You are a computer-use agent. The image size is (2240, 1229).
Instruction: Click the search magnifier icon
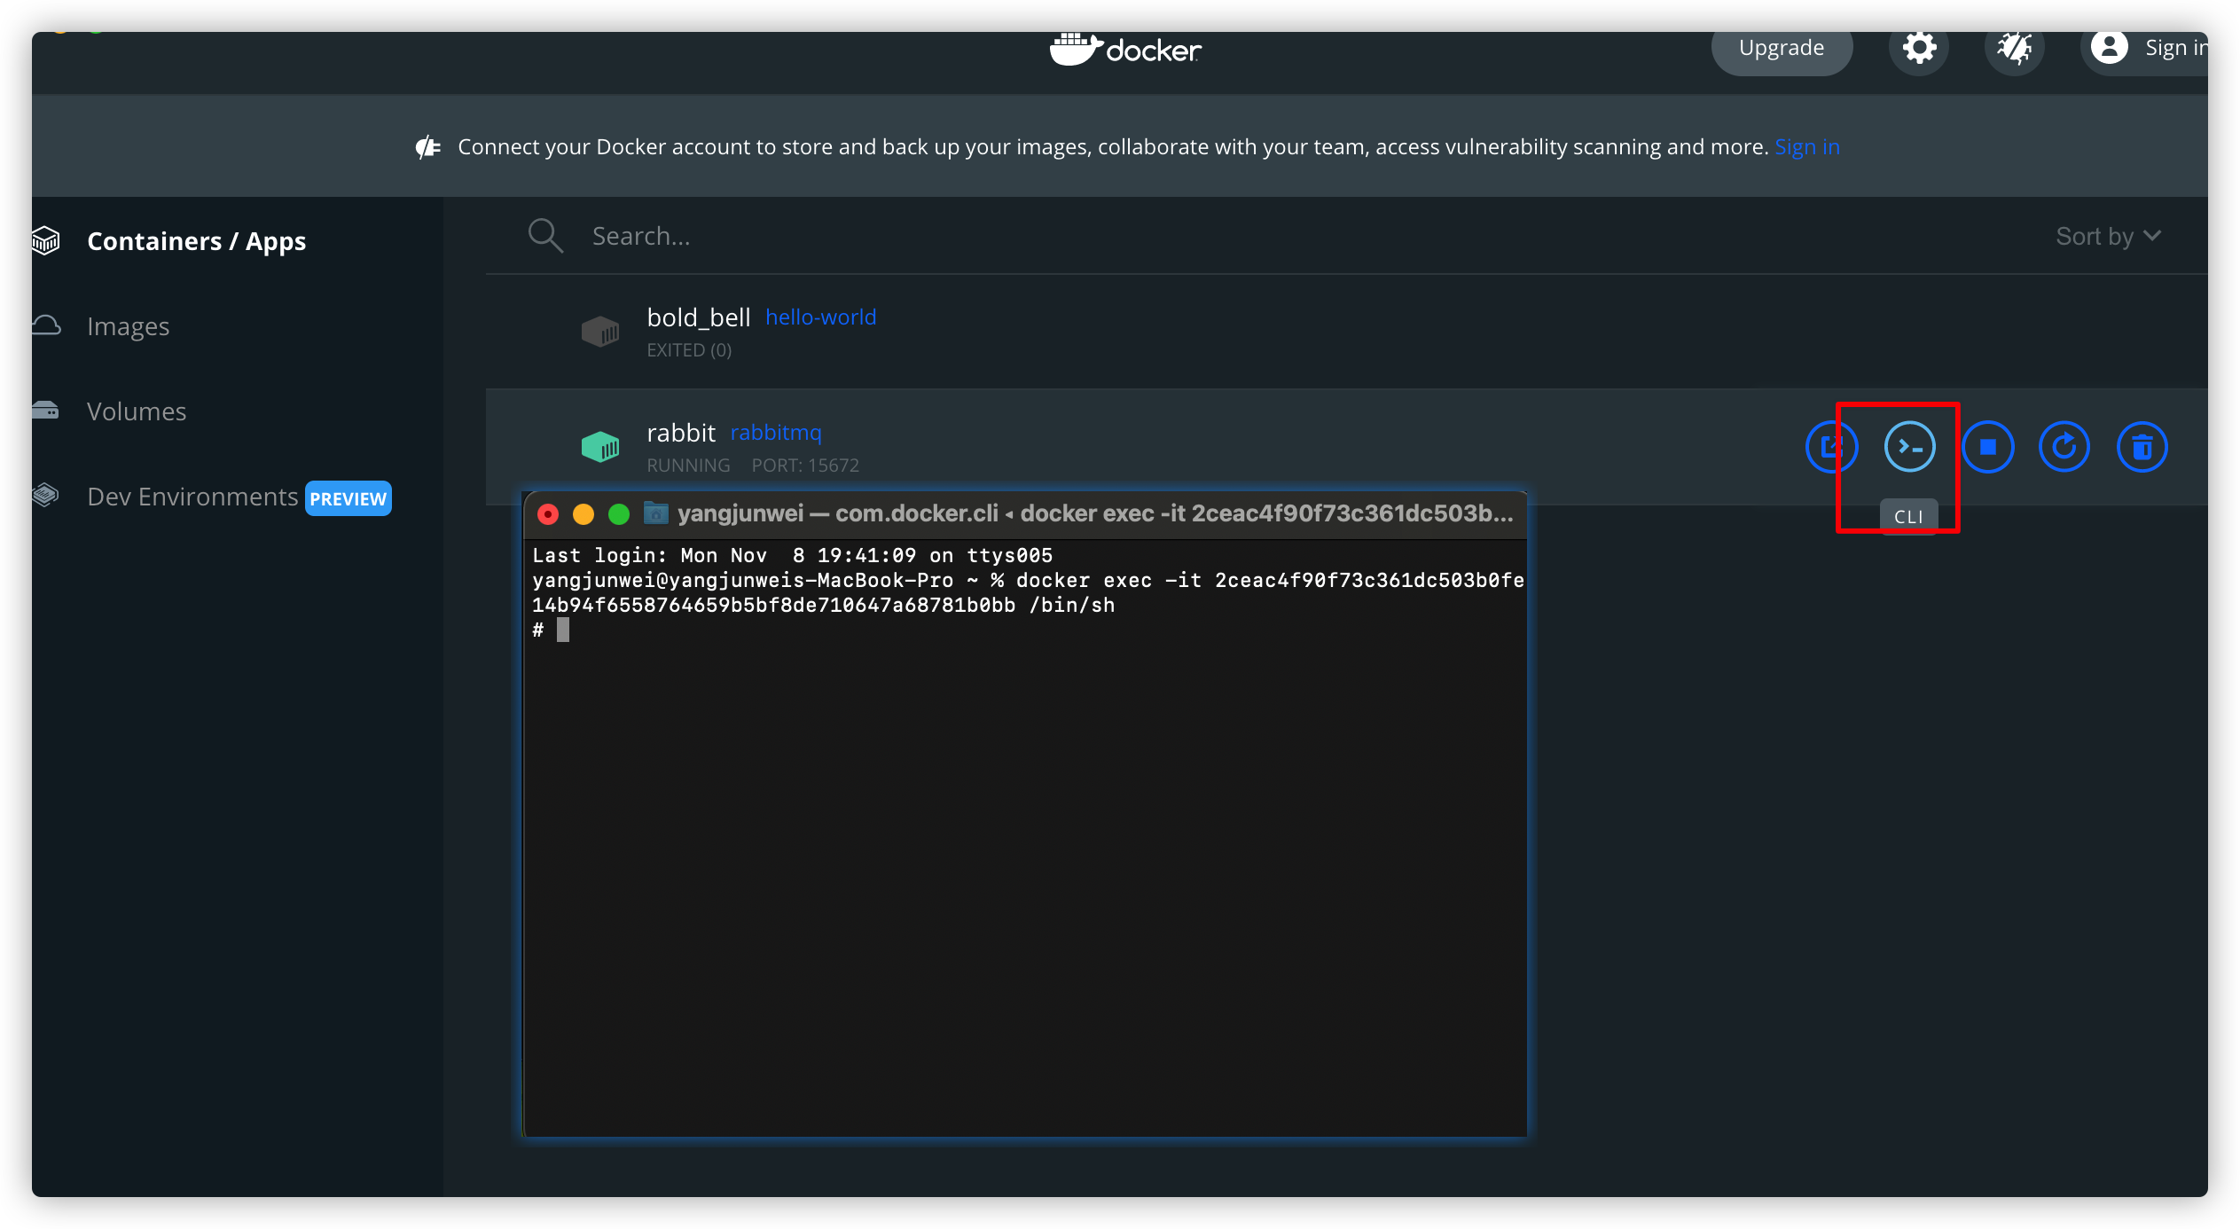pyautogui.click(x=544, y=236)
